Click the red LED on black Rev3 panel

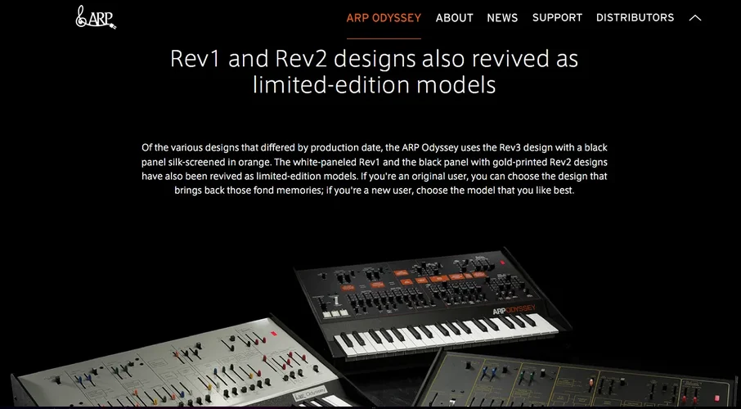coord(502,263)
